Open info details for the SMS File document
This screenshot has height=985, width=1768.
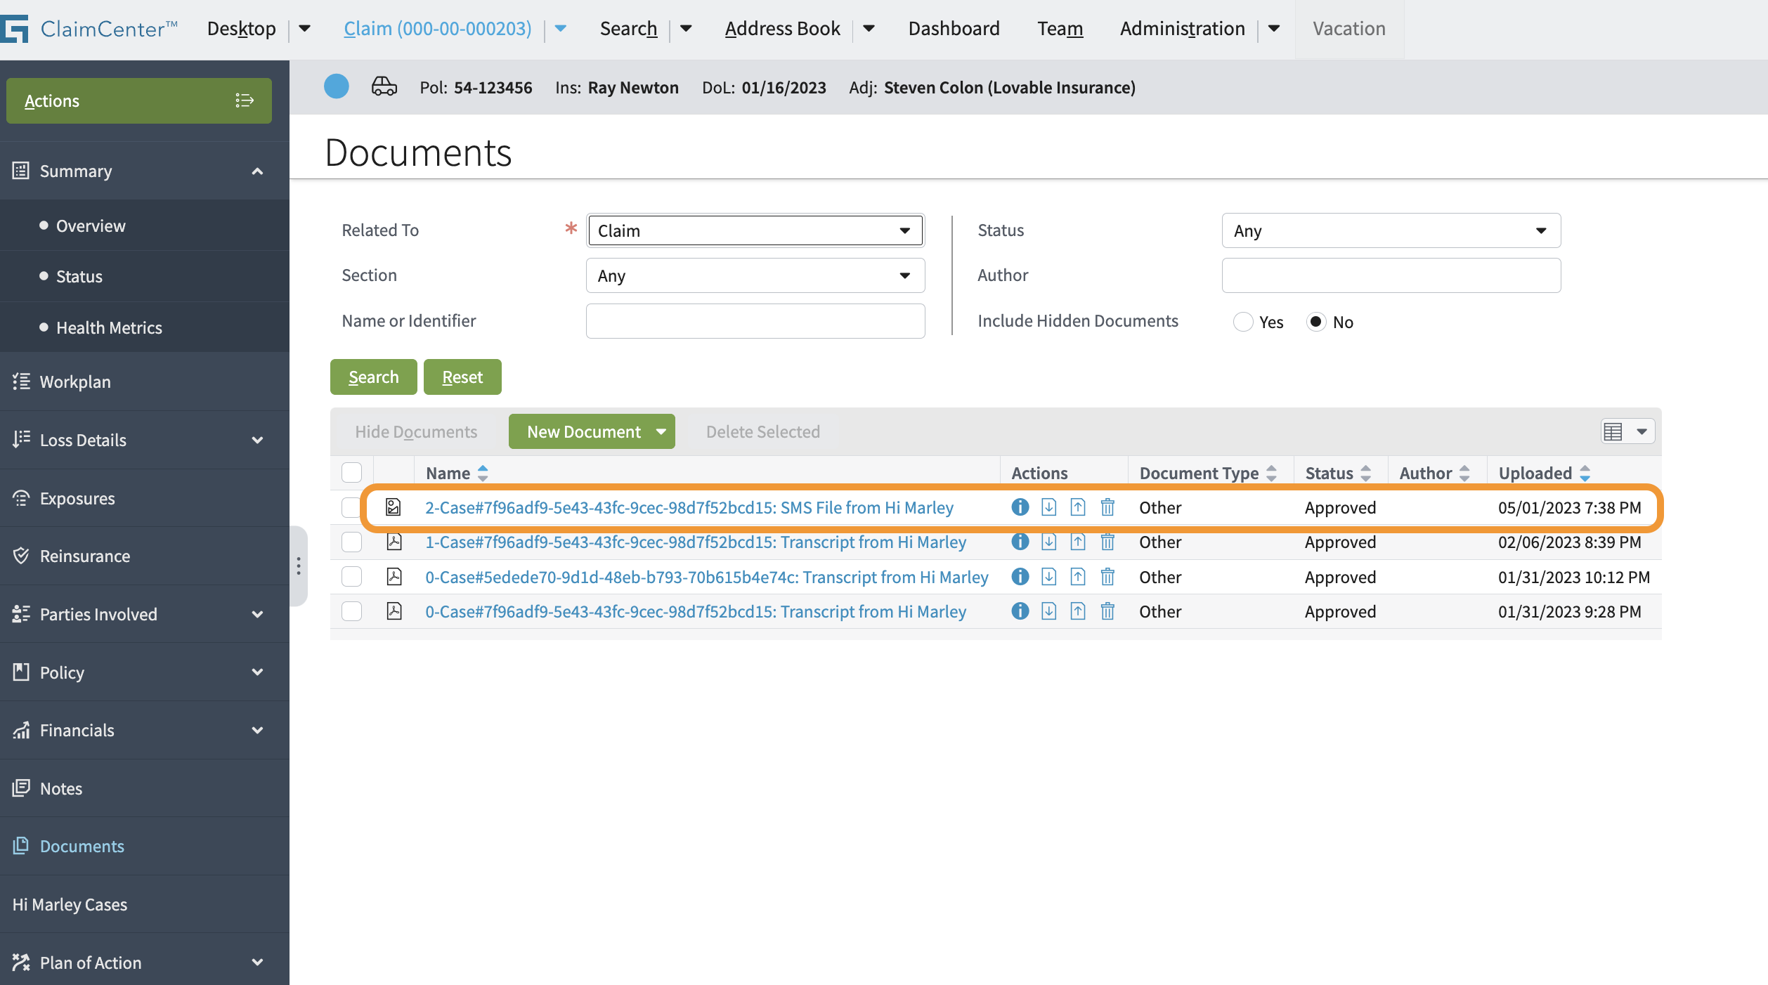(1020, 507)
